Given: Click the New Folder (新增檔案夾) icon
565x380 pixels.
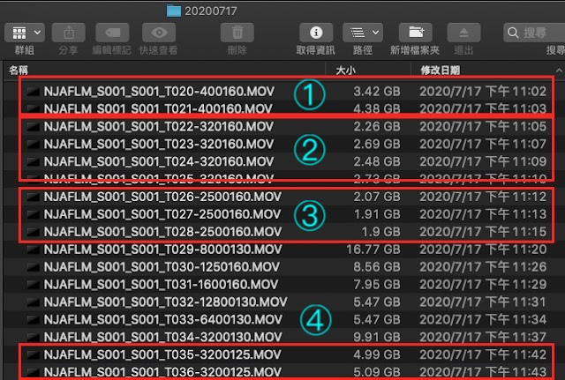Looking at the screenshot, I should coord(416,33).
